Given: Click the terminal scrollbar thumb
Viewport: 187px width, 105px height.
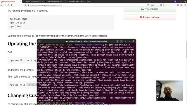Looking at the screenshot, I should 135,102.
